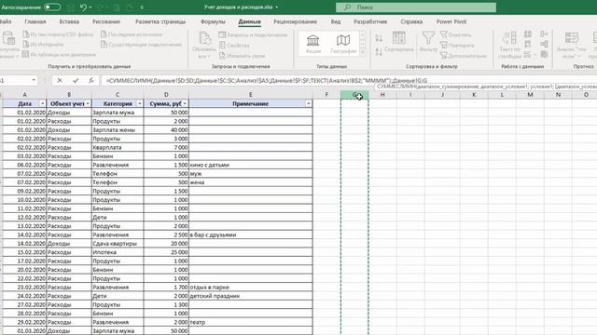The width and height of the screenshot is (597, 335).
Task: Select the География data type
Action: [x=343, y=44]
